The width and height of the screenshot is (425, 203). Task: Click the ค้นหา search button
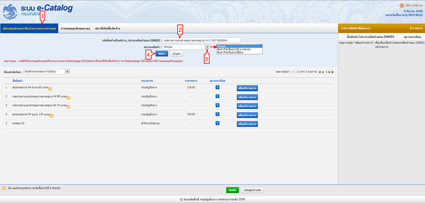coord(162,54)
